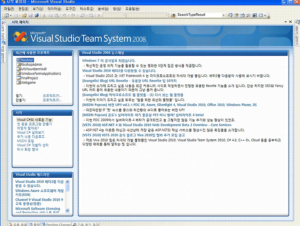The image size is (300, 226).
Task: Click the MSDN 포럼 link
Action: point(25,141)
